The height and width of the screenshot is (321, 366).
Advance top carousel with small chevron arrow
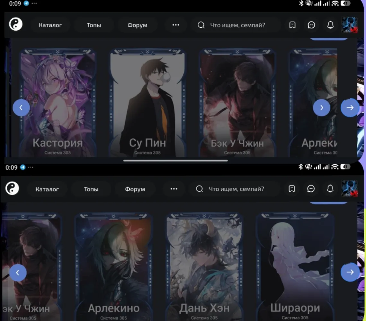(322, 108)
